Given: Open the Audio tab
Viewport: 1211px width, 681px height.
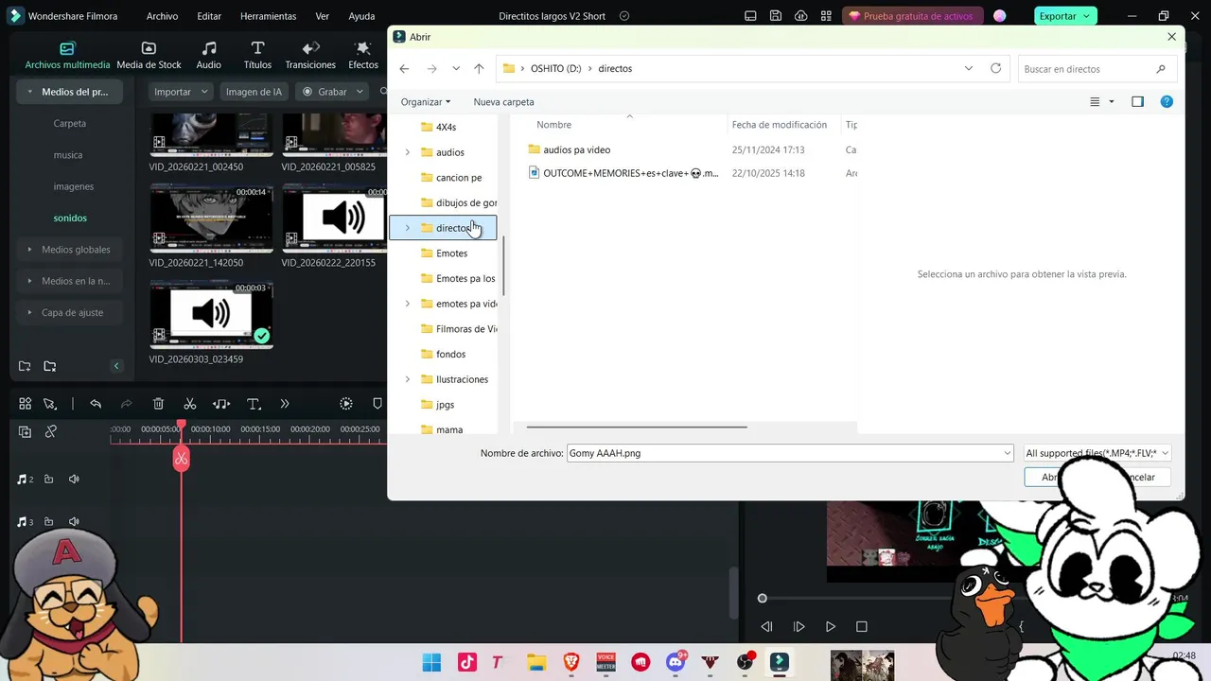Looking at the screenshot, I should coord(208,56).
